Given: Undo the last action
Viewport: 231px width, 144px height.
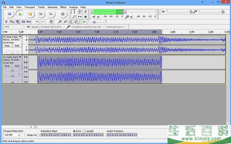Looking at the screenshot, I should (37, 22).
